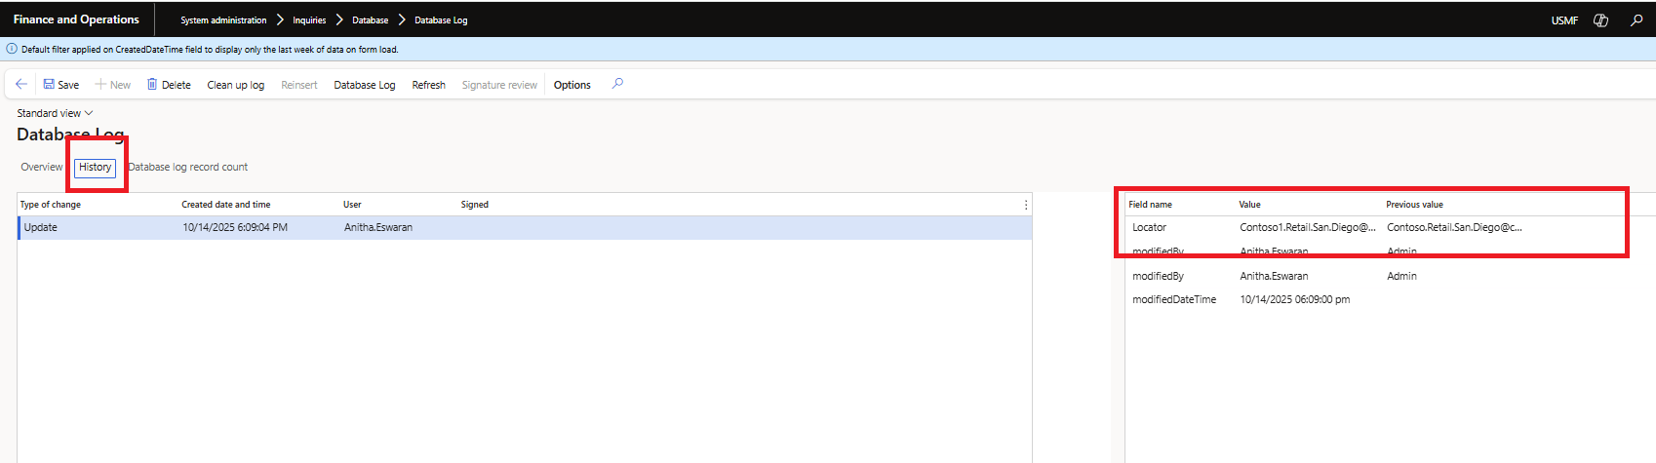Open the Options menu
This screenshot has width=1656, height=463.
(572, 85)
